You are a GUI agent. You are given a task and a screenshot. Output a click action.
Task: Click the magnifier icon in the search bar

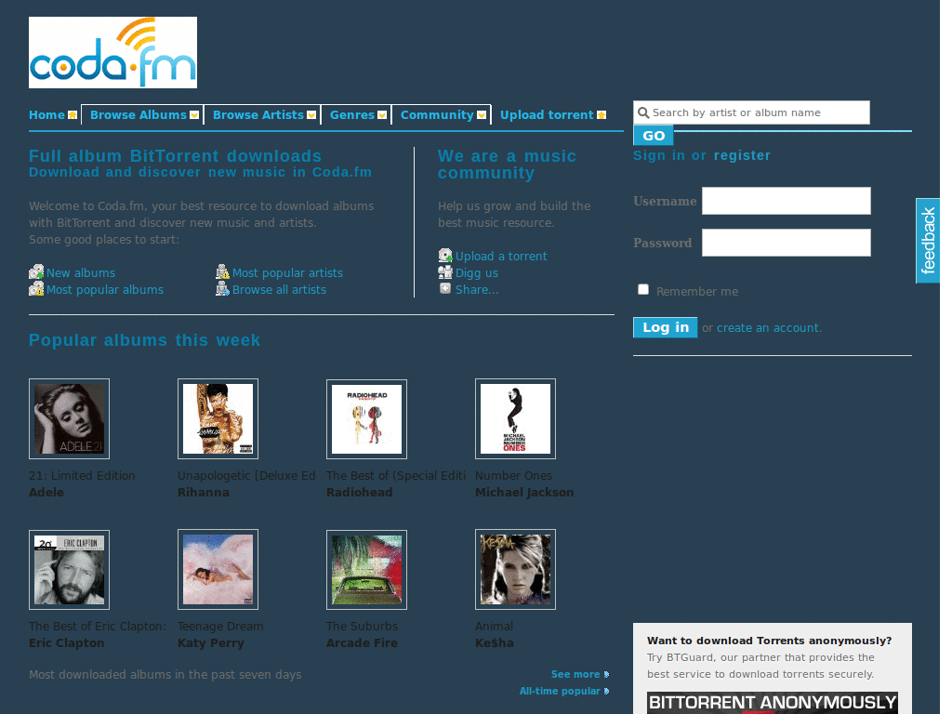pyautogui.click(x=643, y=112)
